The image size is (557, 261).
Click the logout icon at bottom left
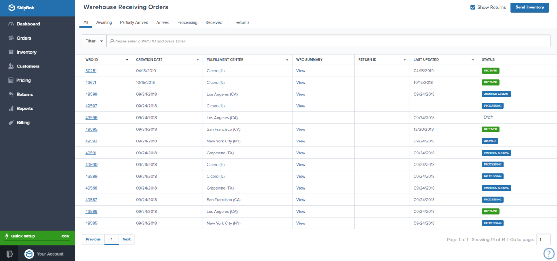click(x=9, y=254)
